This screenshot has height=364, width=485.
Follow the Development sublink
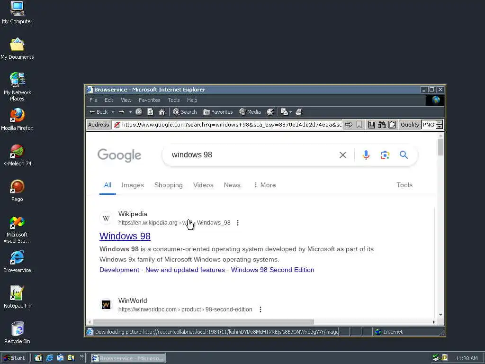tap(119, 270)
